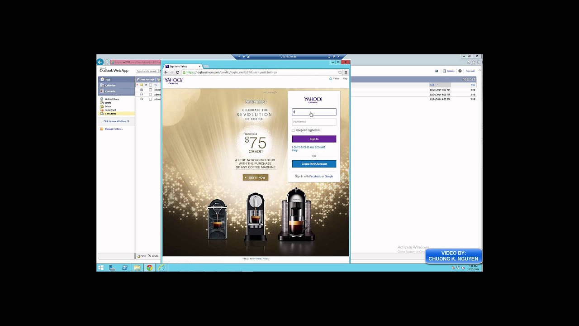Screen dimensions: 579x326
Task: Open the Inbox folder
Action: tap(106, 106)
